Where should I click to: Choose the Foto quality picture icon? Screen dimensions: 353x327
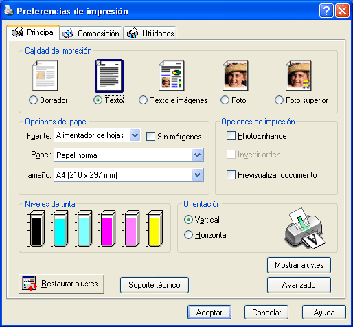pos(236,76)
